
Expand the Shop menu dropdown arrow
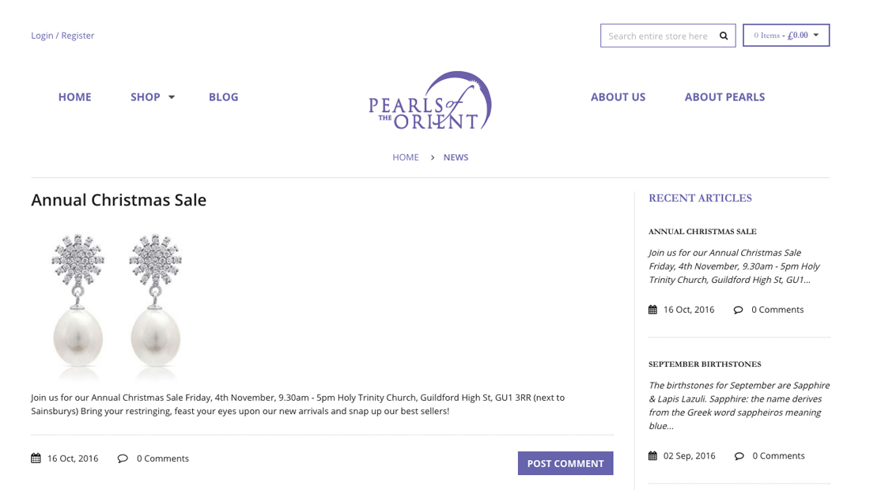coord(172,97)
